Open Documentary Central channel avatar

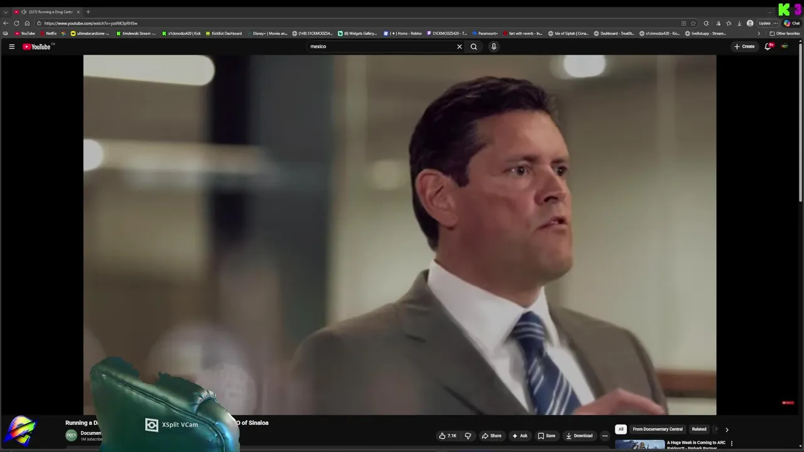(71, 435)
